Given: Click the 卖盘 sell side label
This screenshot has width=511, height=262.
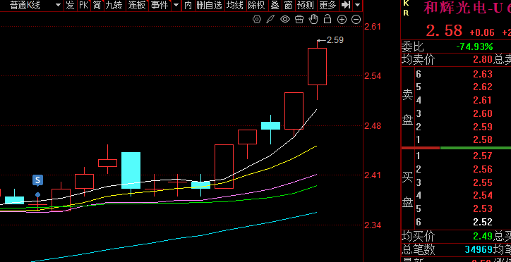Looking at the screenshot, I should [x=408, y=107].
